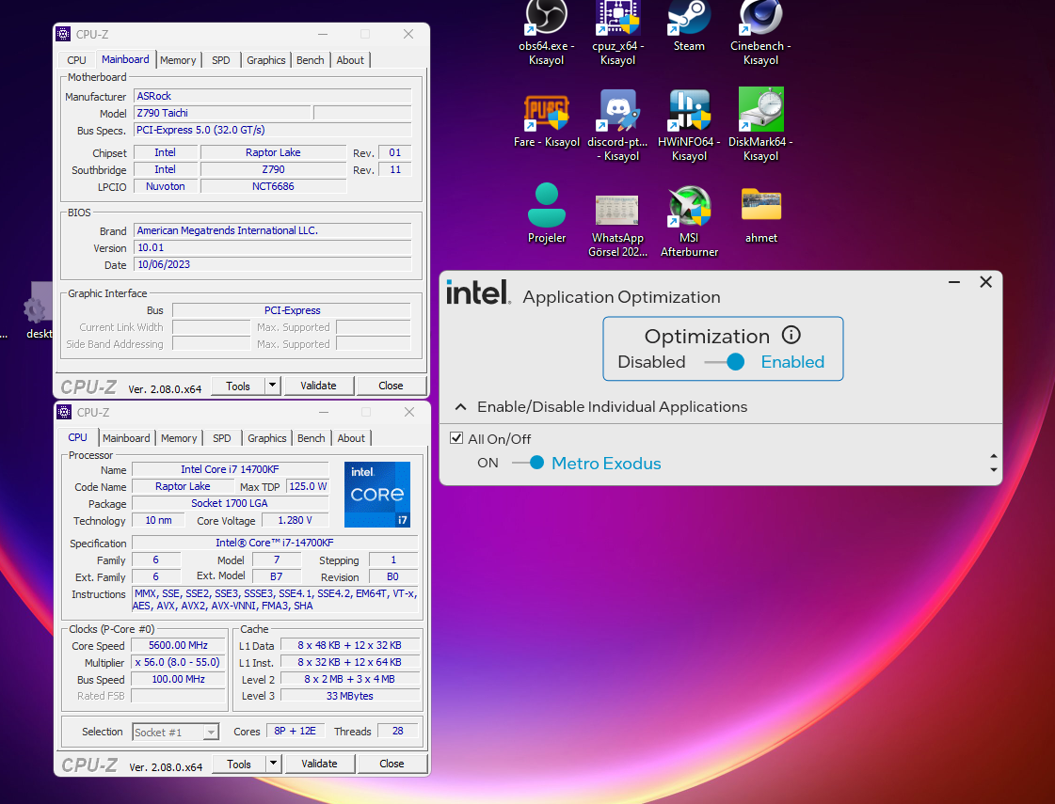This screenshot has height=804, width=1055.
Task: Click the Z790 Taichi model field
Action: [222, 113]
